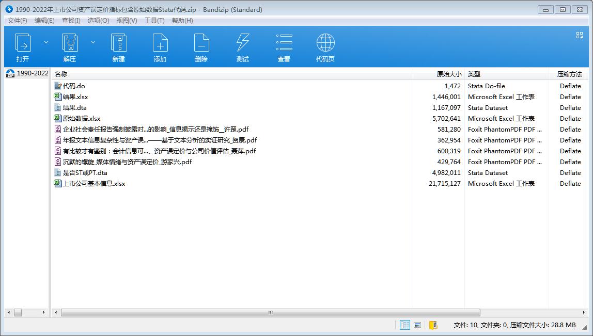The height and width of the screenshot is (336, 593).
Task: Expand the Extract button dropdown arrow
Action: (93, 42)
